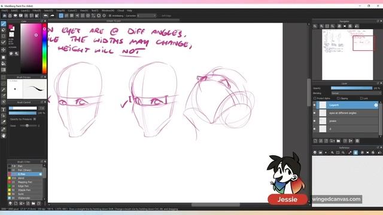Image resolution: width=383 pixels, height=215 pixels.
Task: Toggle Anti-aliasing checkbox in toolbar
Action: (x=110, y=16)
